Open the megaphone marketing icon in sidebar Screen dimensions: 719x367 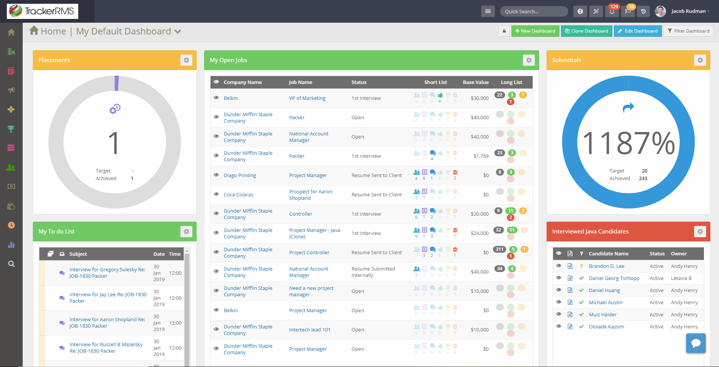11,90
